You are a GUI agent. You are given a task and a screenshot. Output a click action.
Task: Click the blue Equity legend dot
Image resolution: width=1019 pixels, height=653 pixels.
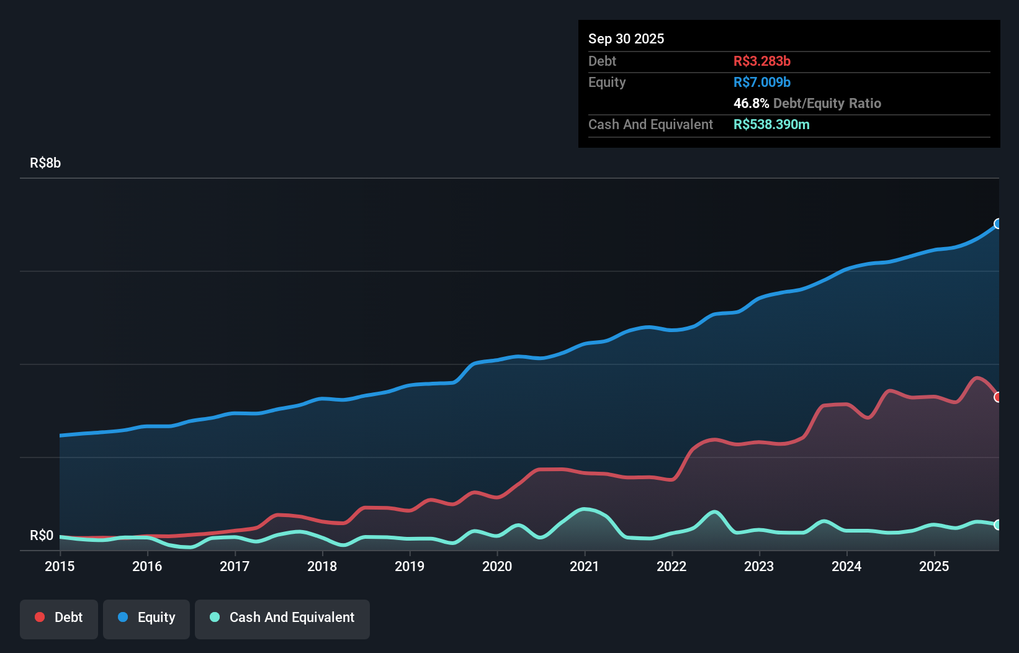pyautogui.click(x=122, y=617)
